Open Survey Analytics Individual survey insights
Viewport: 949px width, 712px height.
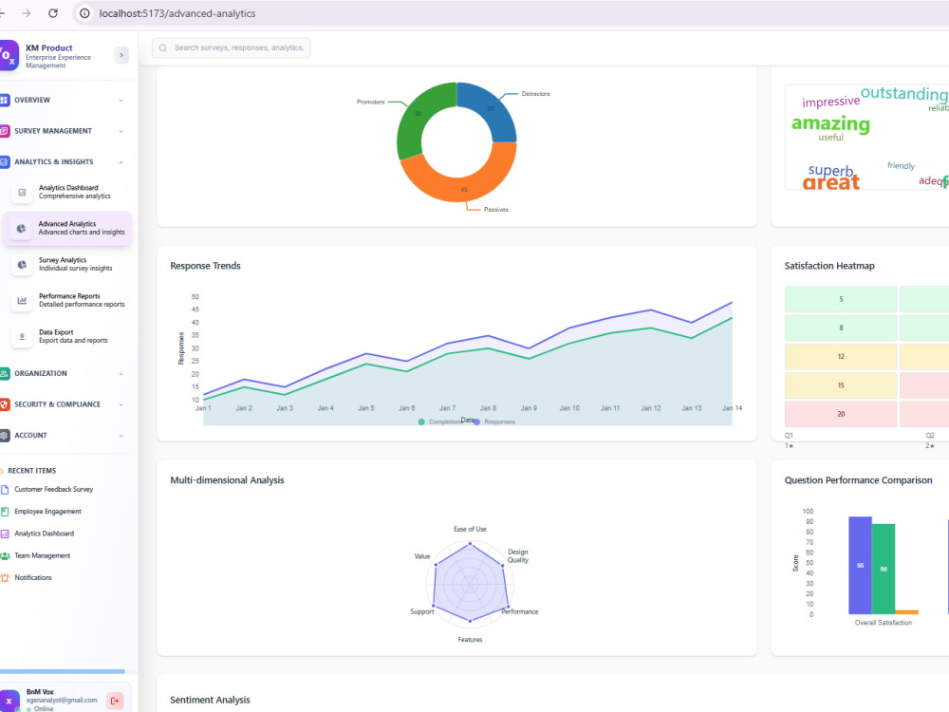(x=66, y=265)
